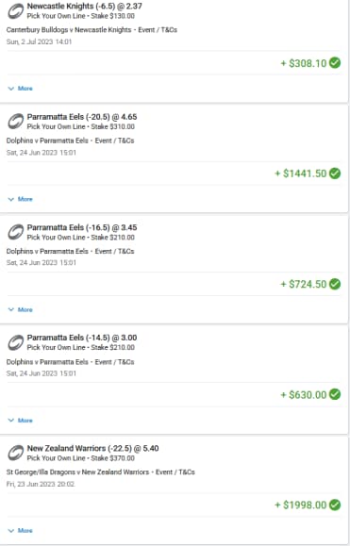Expand More under Parramatta Eels (-16.5) bet
350x546 pixels.
(x=20, y=309)
